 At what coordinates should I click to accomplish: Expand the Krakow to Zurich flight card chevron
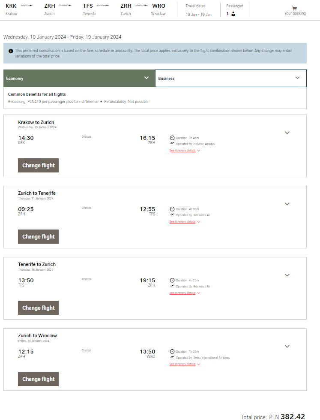[x=287, y=133]
